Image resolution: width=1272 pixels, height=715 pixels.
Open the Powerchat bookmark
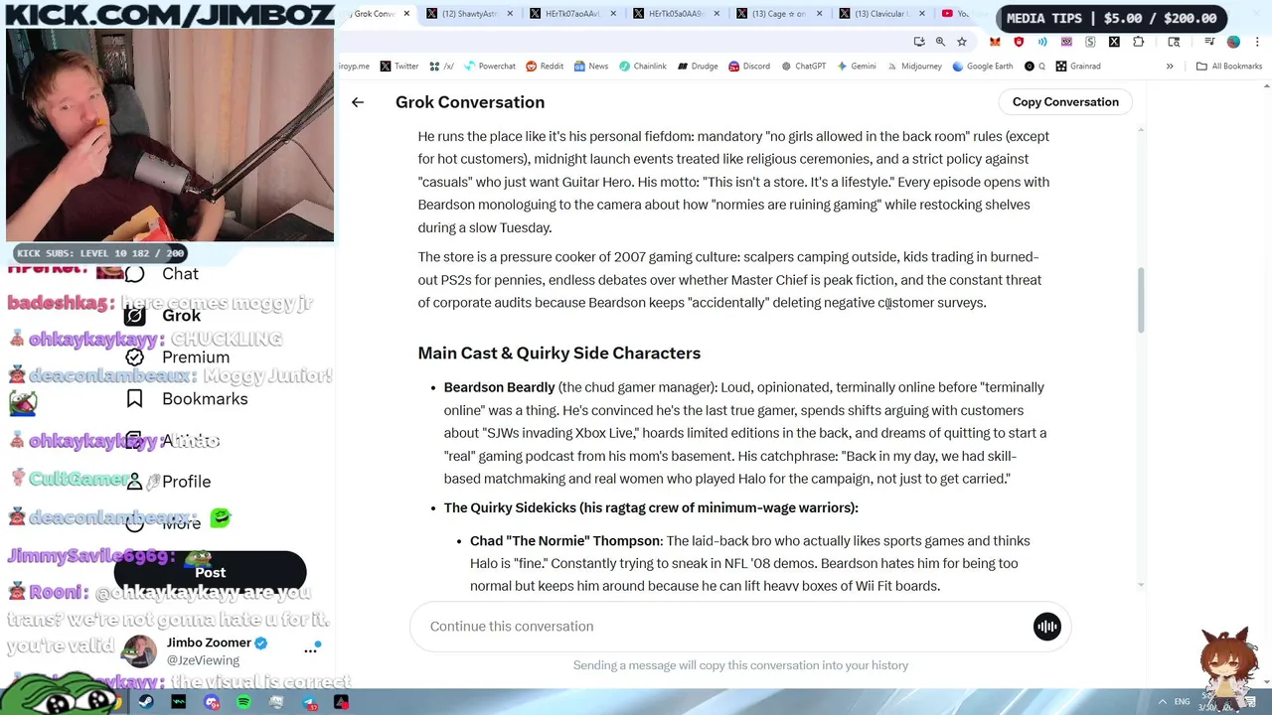(x=489, y=67)
